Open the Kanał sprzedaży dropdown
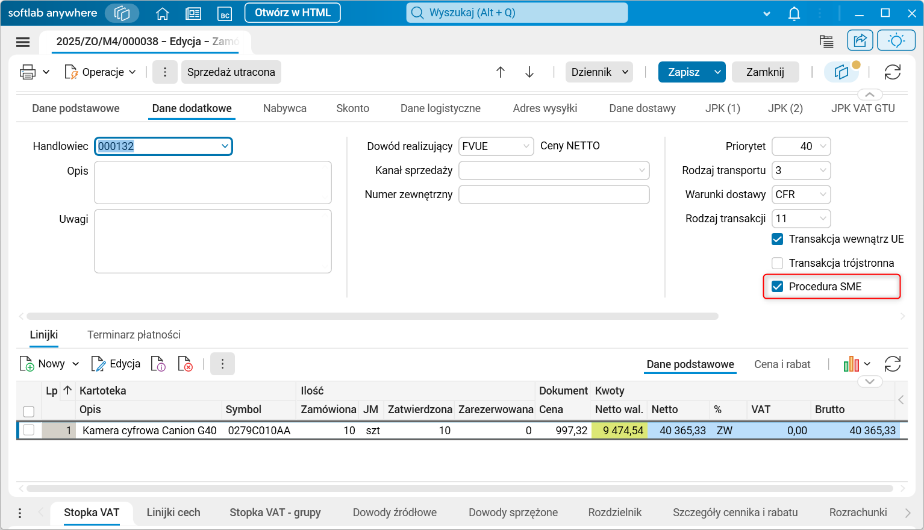 [x=642, y=170]
